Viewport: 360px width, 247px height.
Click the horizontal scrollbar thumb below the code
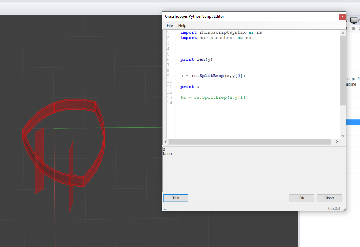tap(251, 141)
